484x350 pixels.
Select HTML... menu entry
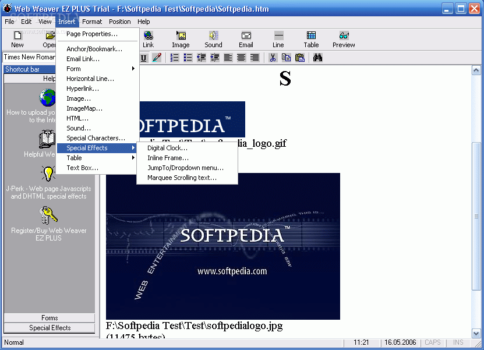click(x=97, y=118)
